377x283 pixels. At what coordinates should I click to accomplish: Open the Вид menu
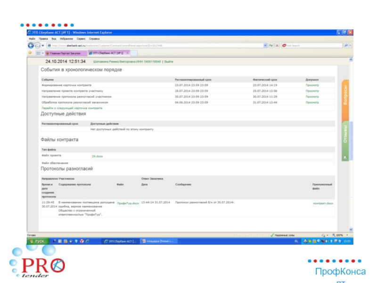click(54, 39)
